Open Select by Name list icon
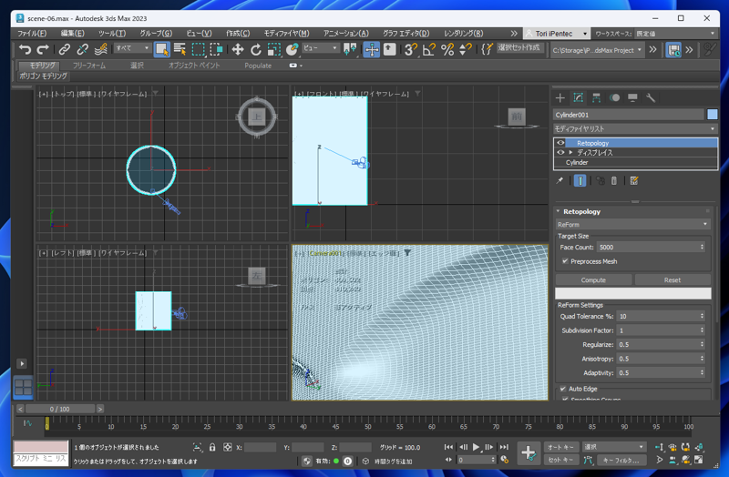Viewport: 729px width, 477px height. (180, 49)
